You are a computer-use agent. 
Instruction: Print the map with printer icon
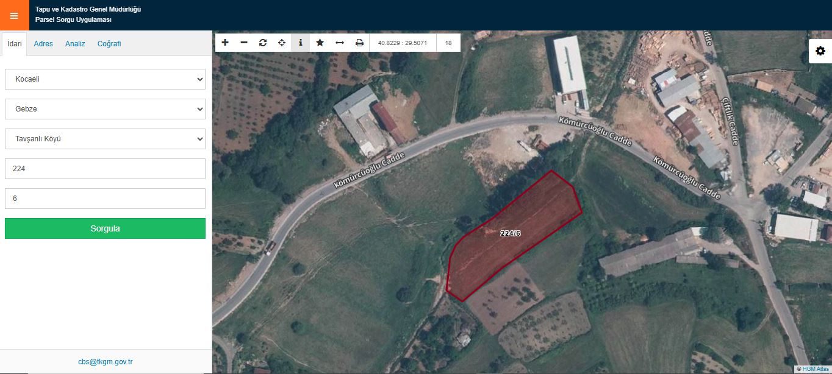coord(359,43)
